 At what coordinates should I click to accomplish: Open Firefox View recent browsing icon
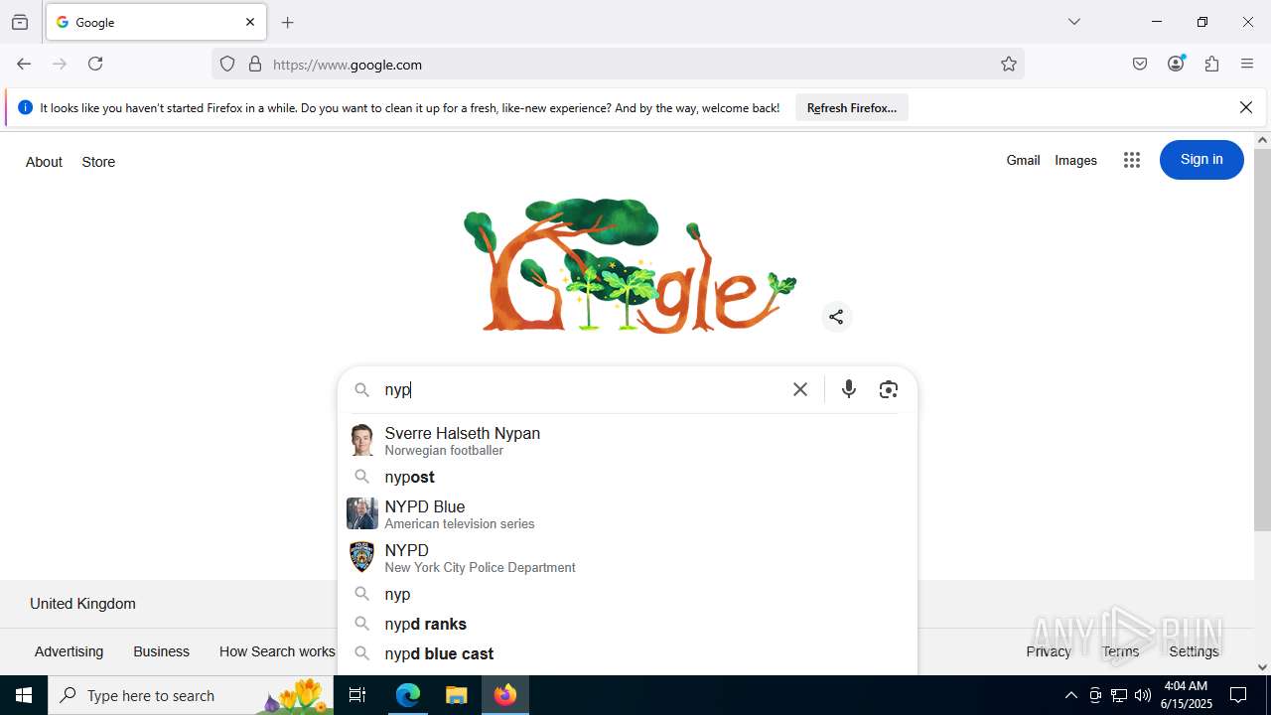point(20,22)
